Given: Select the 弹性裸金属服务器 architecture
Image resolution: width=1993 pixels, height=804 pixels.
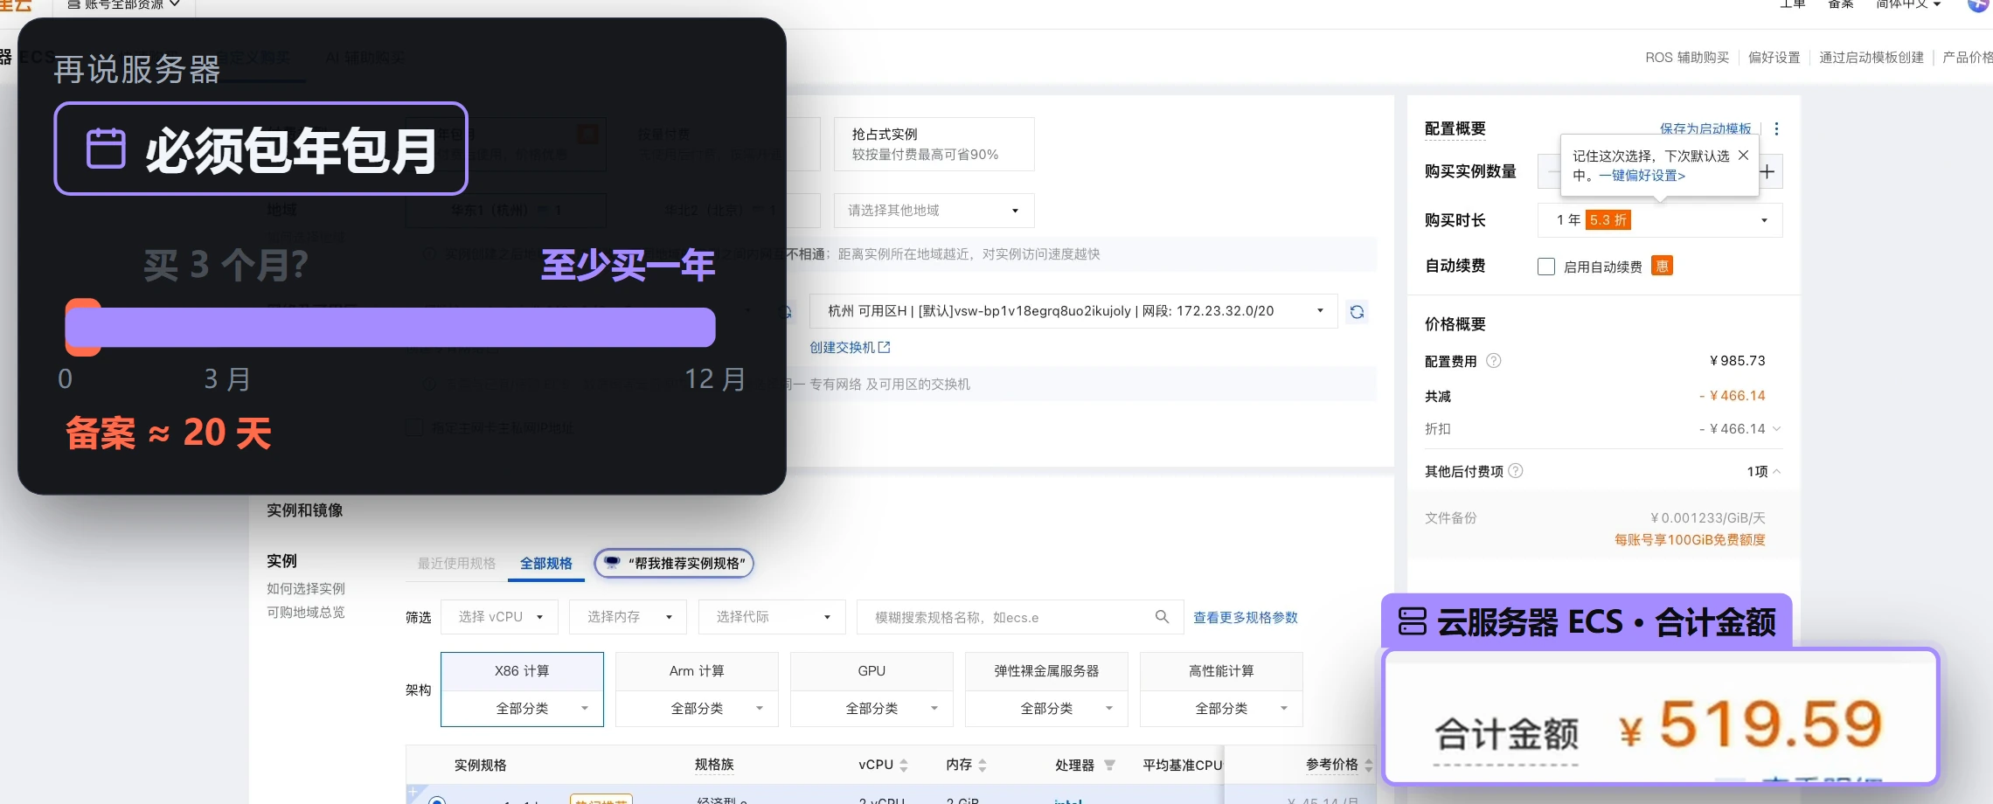Looking at the screenshot, I should click(1046, 671).
